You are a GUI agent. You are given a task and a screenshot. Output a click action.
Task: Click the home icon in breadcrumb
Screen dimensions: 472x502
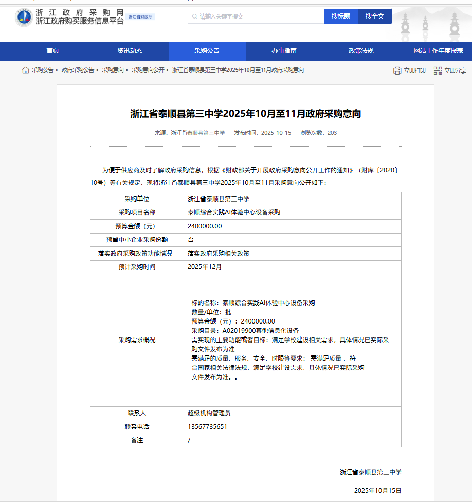[x=25, y=70]
